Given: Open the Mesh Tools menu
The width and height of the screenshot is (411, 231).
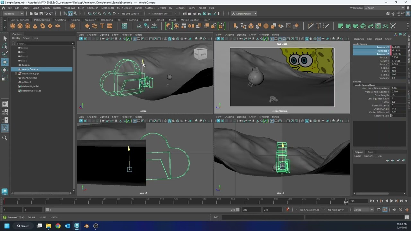Looking at the screenshot, I should [x=108, y=8].
